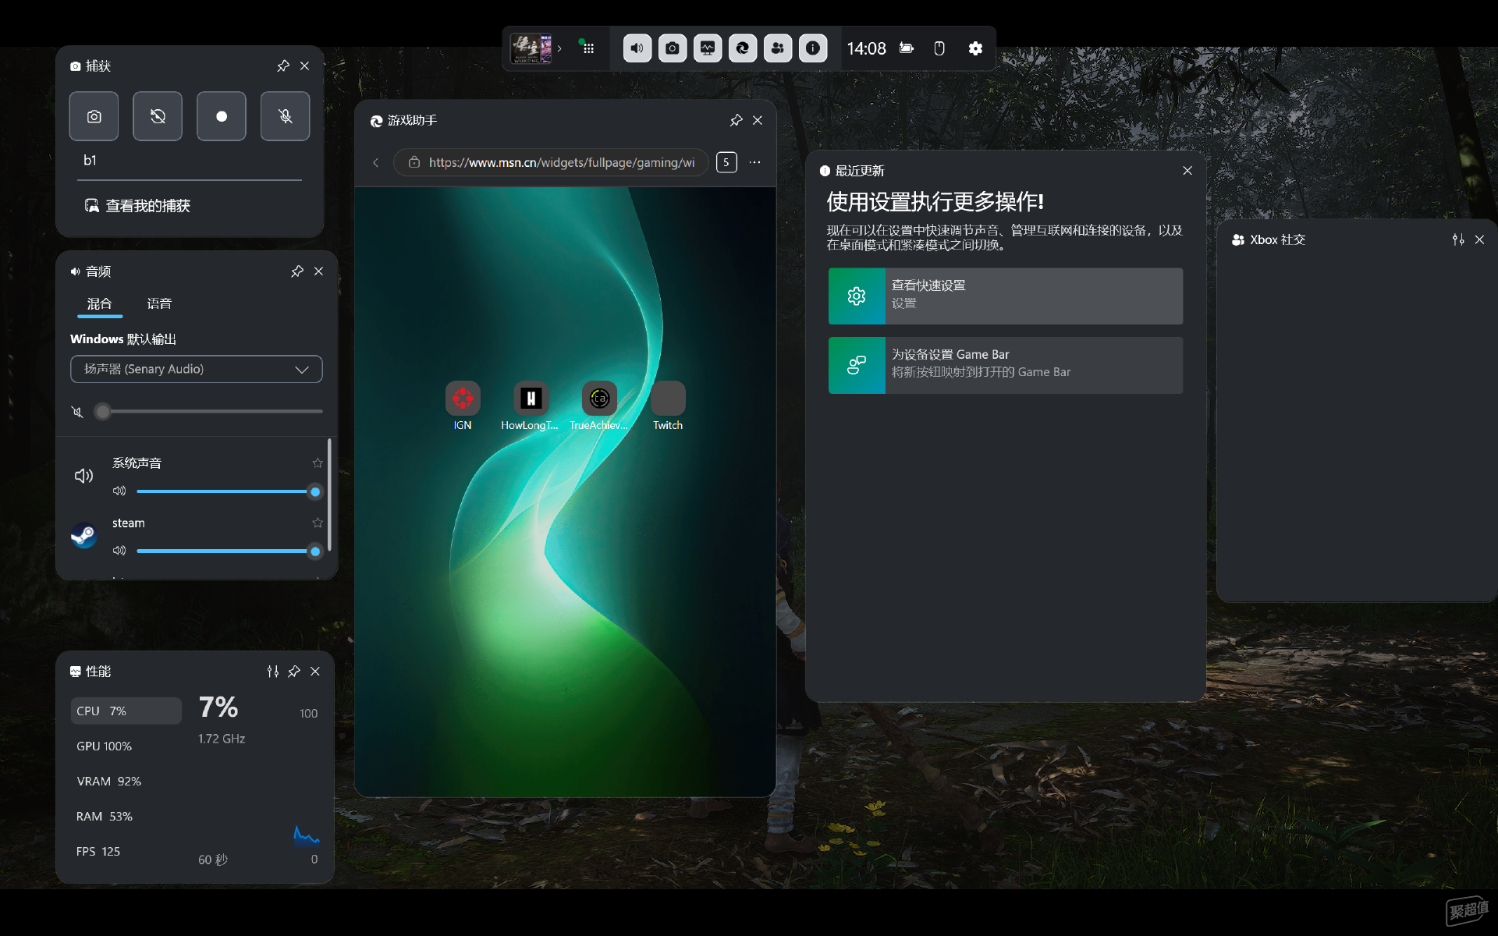Open the Edge game assist widget from Game Bar
Image resolution: width=1498 pixels, height=936 pixels.
point(743,48)
